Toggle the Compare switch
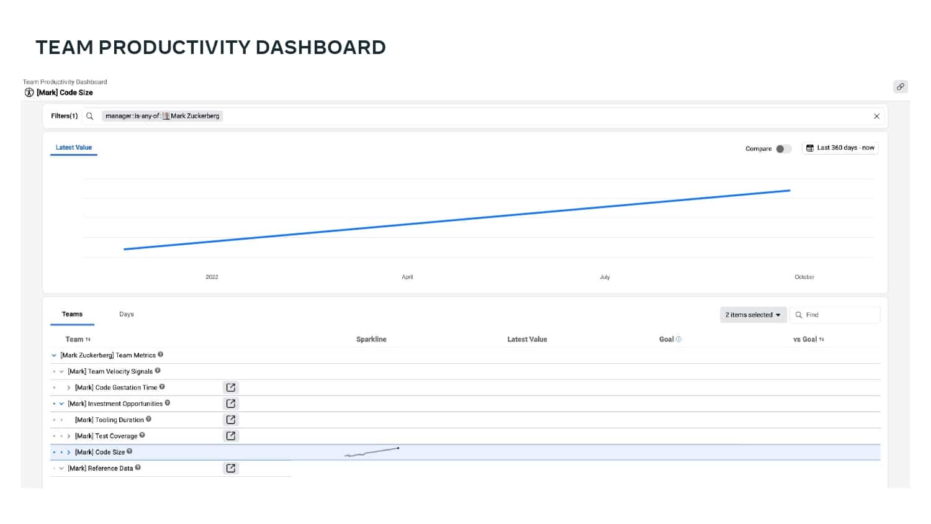This screenshot has width=931, height=524. [x=783, y=149]
